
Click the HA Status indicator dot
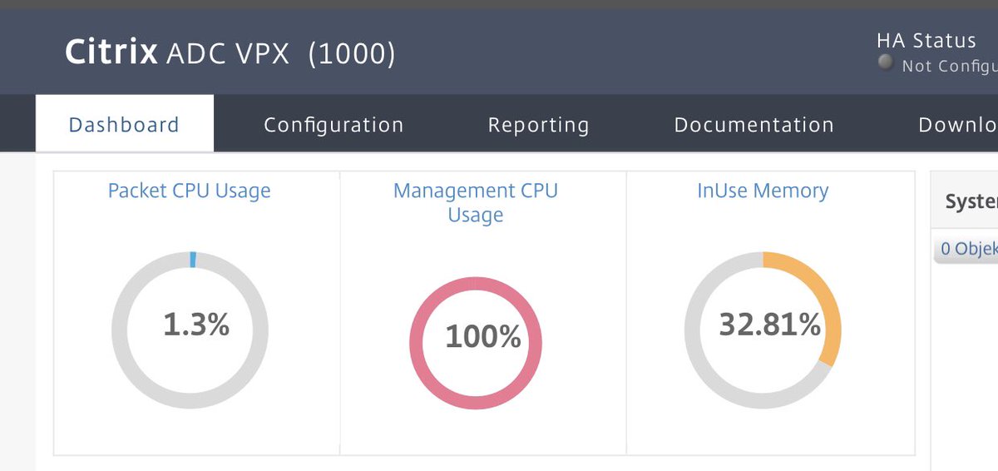point(886,62)
